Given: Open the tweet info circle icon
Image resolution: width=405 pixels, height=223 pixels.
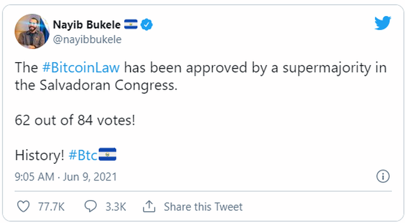Looking at the screenshot, I should (x=383, y=176).
